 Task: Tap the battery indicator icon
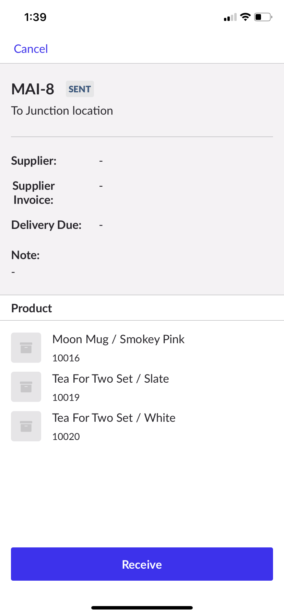[x=263, y=17]
